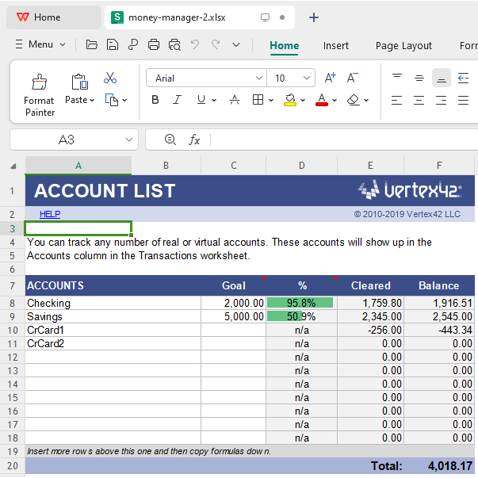Click the Increase Font Size icon

(331, 78)
